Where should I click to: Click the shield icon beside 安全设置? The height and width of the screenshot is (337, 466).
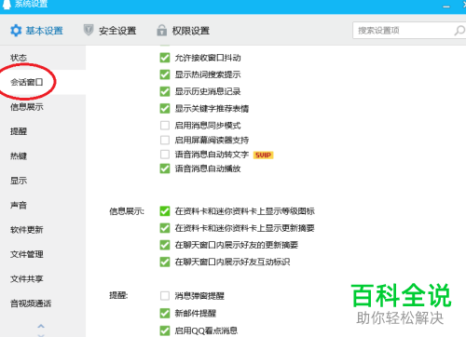[89, 31]
